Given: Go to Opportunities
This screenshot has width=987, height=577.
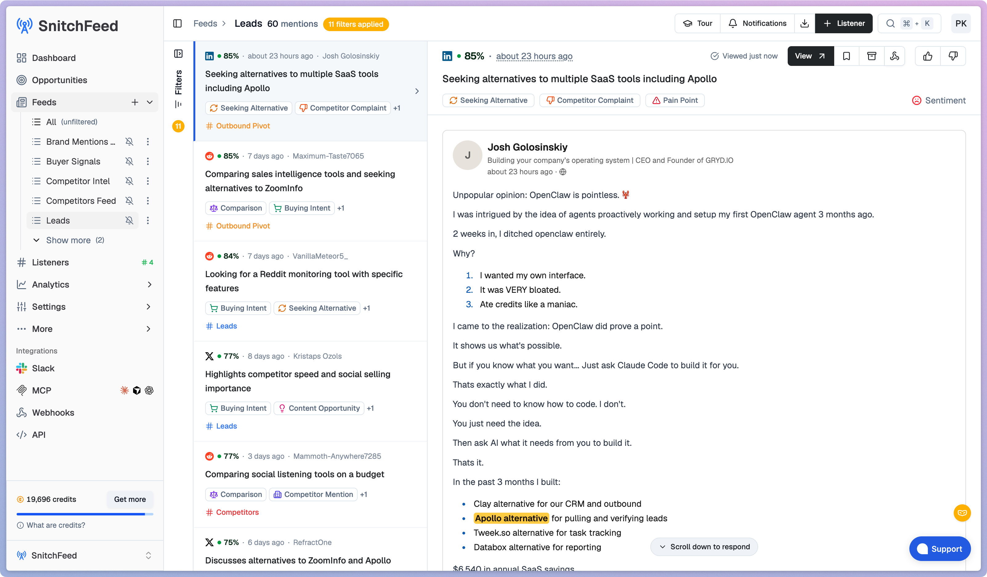Looking at the screenshot, I should click(85, 80).
